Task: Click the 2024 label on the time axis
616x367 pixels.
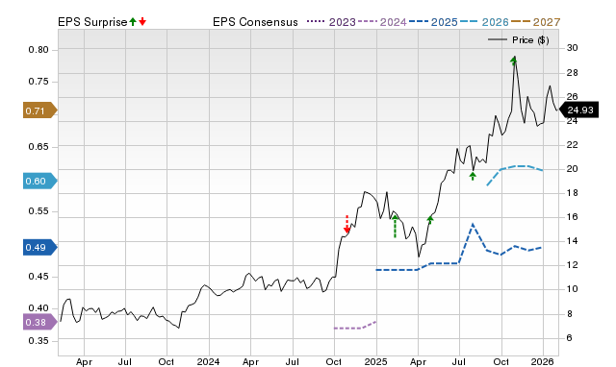Action: pos(208,361)
